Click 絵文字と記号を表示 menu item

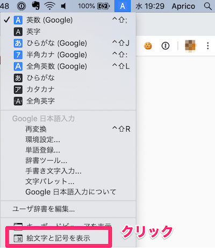[x=68, y=238]
